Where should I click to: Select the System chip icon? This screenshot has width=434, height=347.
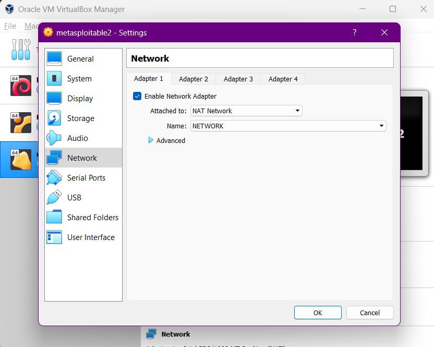click(54, 78)
